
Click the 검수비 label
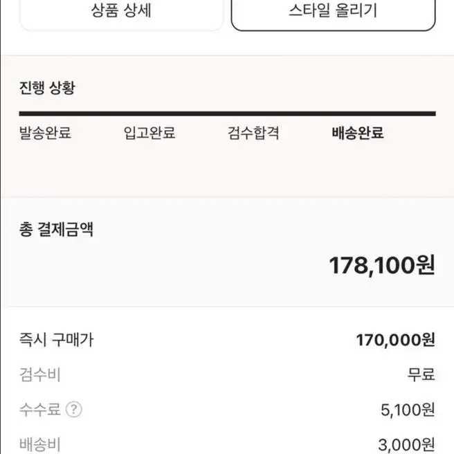point(40,374)
